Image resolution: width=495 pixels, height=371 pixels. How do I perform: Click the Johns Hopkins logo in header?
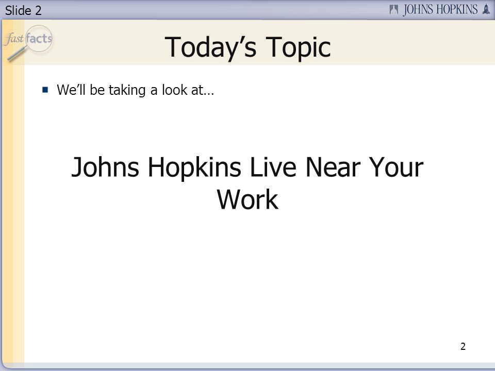pyautogui.click(x=439, y=10)
